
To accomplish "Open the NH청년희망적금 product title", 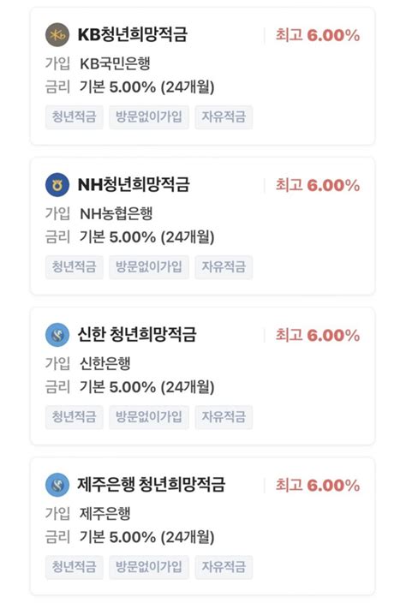I will click(x=134, y=185).
